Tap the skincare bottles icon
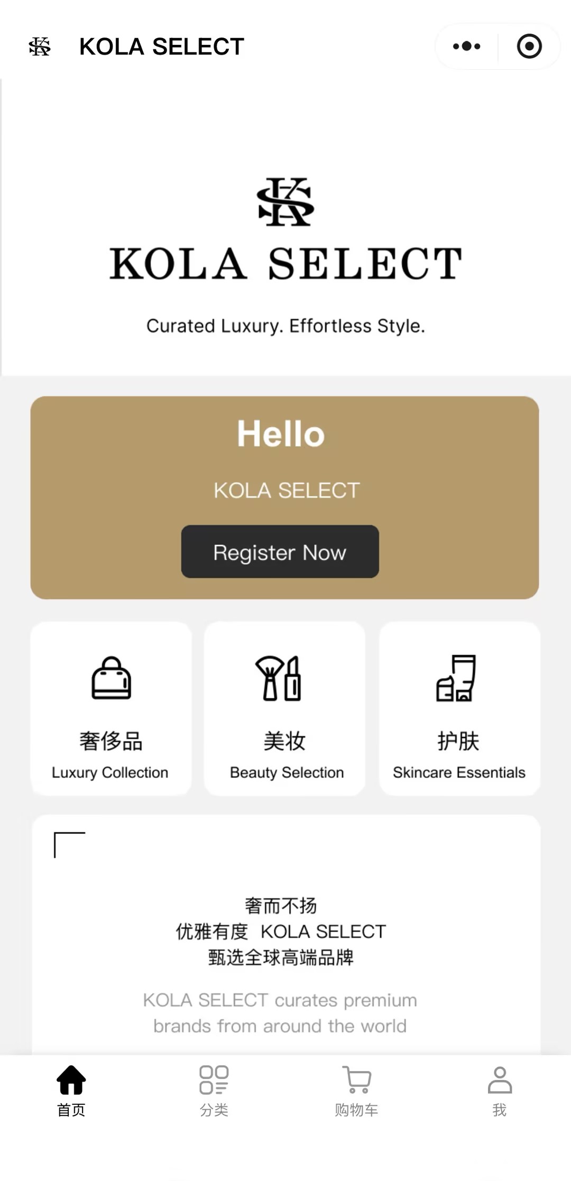The image size is (571, 1181). click(x=456, y=678)
